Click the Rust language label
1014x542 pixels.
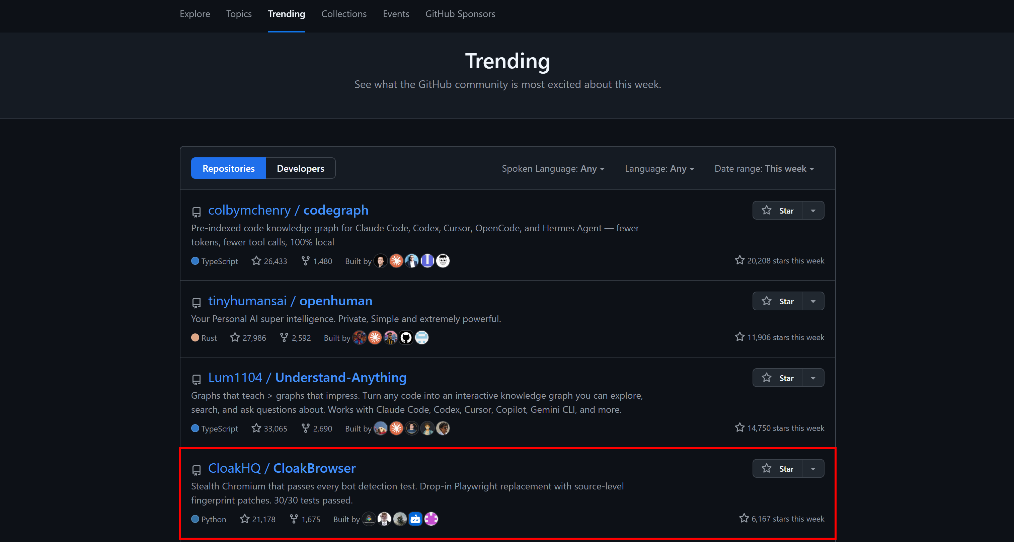pyautogui.click(x=209, y=338)
